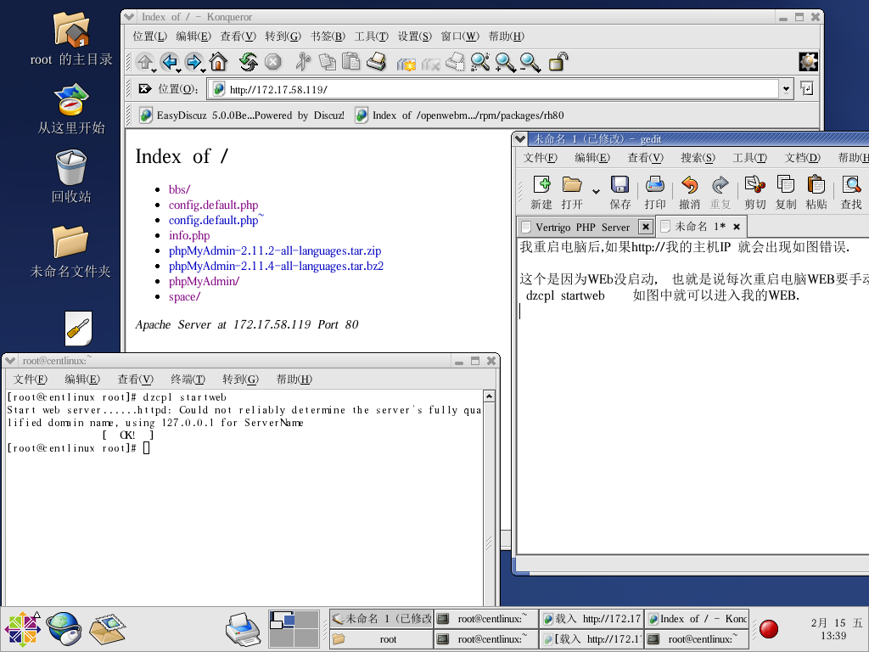Save the document in gedit (保存)
Viewport: 869px width, 652px height.
tap(620, 193)
